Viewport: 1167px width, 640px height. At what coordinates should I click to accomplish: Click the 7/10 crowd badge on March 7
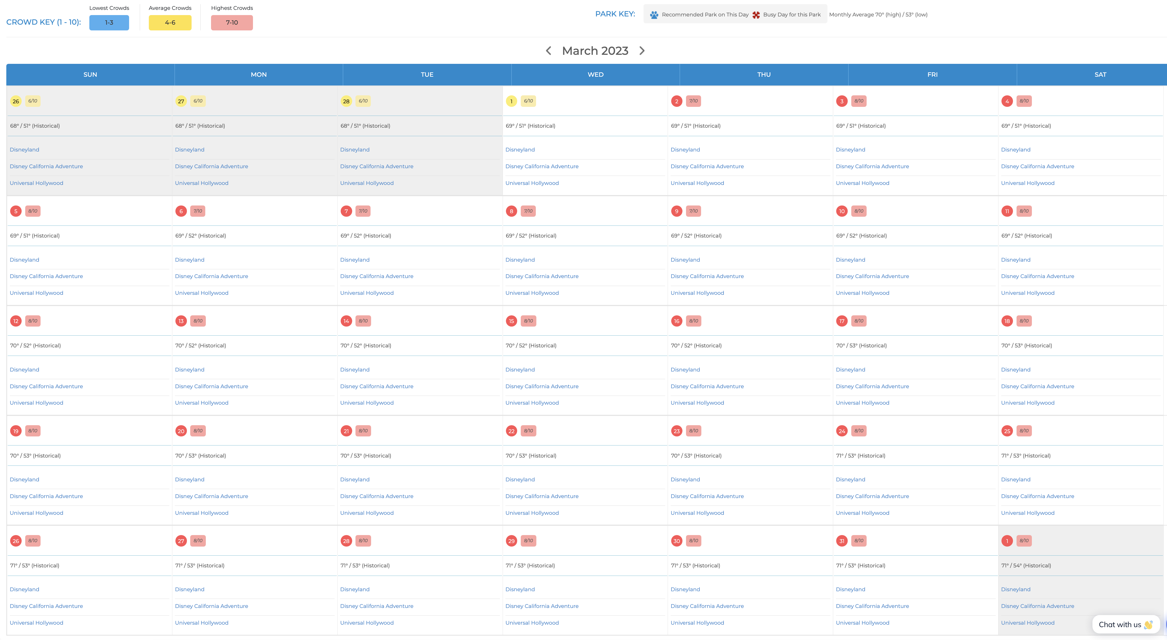coord(363,211)
